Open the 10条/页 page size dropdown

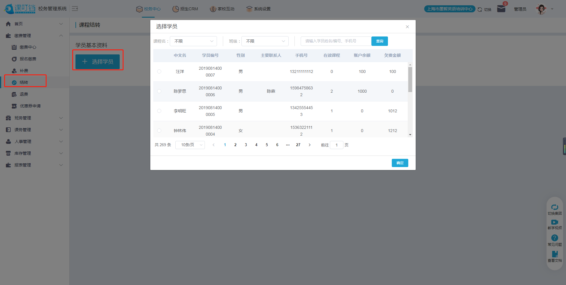point(190,145)
